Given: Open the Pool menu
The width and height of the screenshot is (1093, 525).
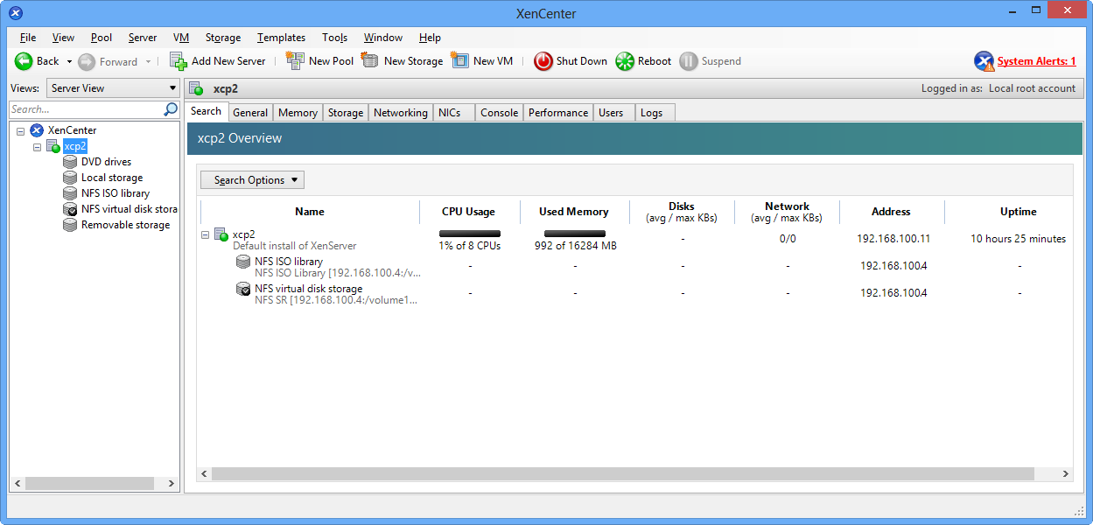Looking at the screenshot, I should pos(102,38).
